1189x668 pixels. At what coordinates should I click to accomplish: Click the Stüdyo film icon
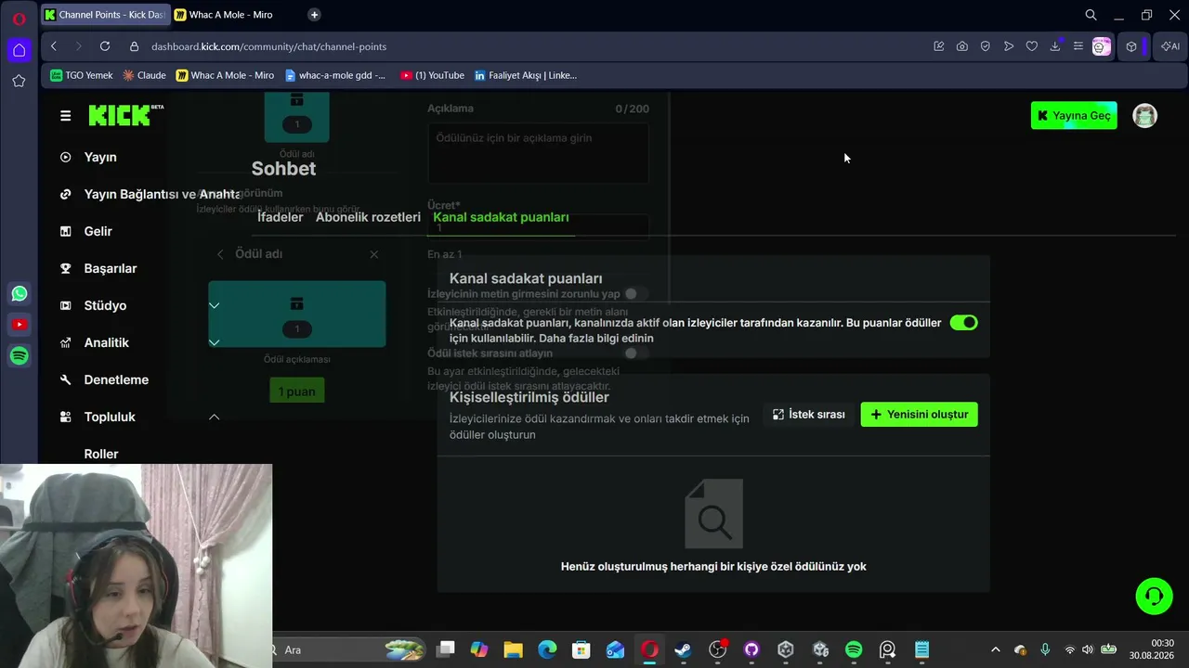pyautogui.click(x=65, y=305)
